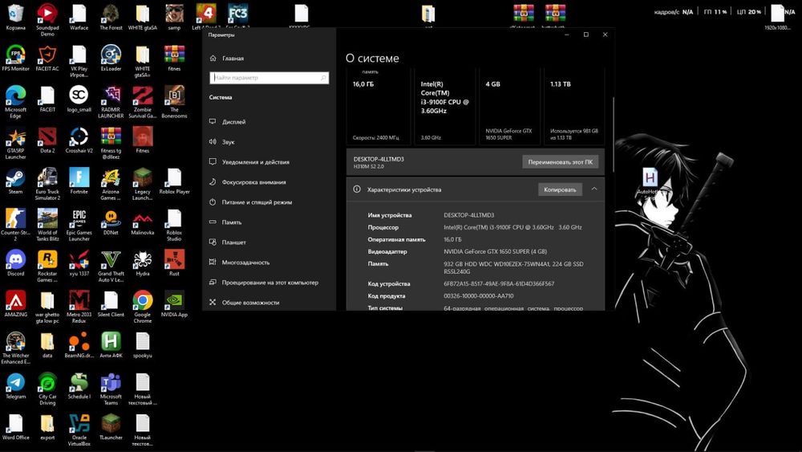The height and width of the screenshot is (452, 802).
Task: Click the Копировать button
Action: pyautogui.click(x=560, y=189)
